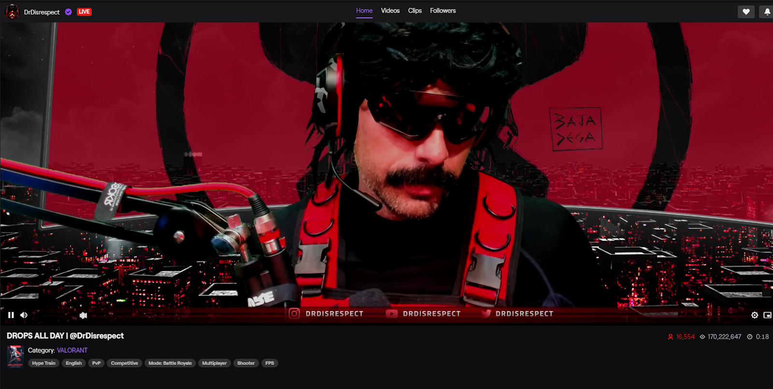Click the English tag
This screenshot has height=389, width=773.
click(74, 363)
